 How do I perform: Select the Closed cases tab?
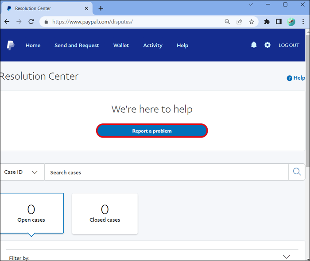[105, 214]
